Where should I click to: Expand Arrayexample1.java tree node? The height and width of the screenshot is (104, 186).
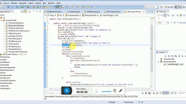tap(4, 23)
